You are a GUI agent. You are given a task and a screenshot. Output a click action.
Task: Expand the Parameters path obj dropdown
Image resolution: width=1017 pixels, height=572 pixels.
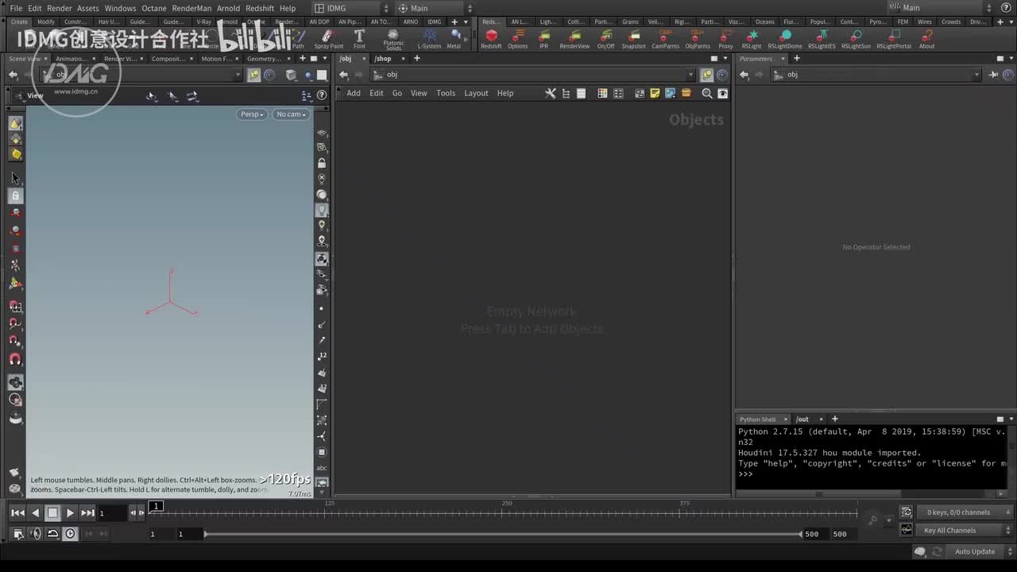[976, 75]
